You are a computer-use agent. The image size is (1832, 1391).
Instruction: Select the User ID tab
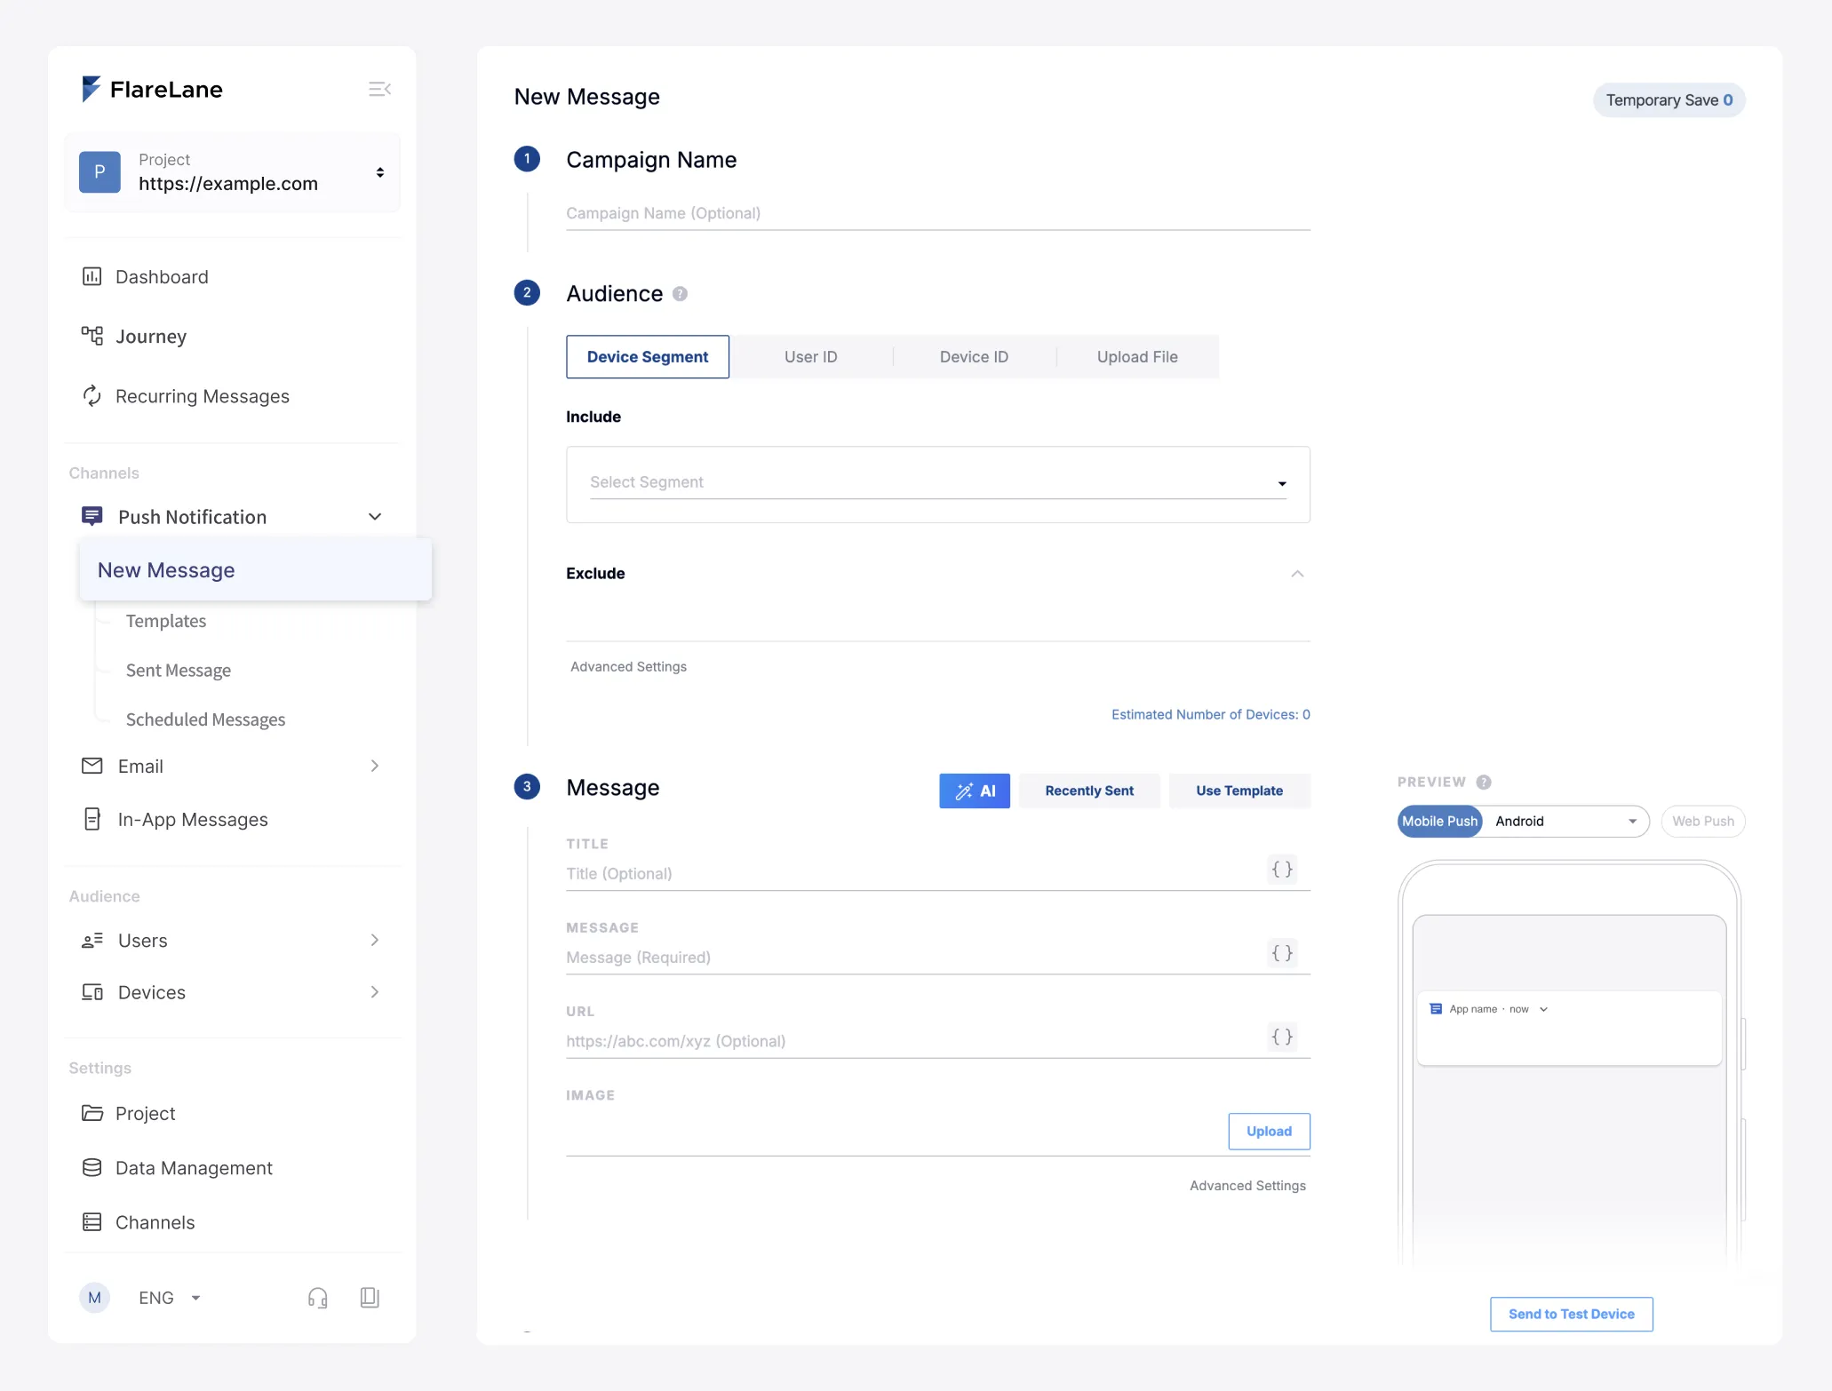point(811,357)
